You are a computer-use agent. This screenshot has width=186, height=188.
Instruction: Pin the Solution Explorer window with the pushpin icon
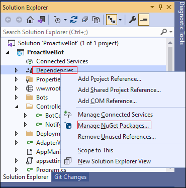tap(160, 7)
